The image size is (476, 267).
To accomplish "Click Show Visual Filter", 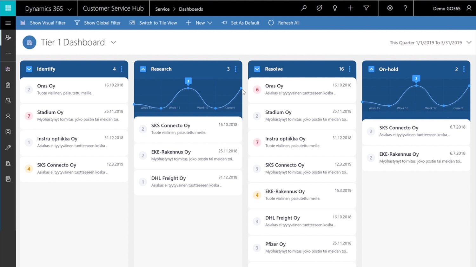I will coord(43,23).
